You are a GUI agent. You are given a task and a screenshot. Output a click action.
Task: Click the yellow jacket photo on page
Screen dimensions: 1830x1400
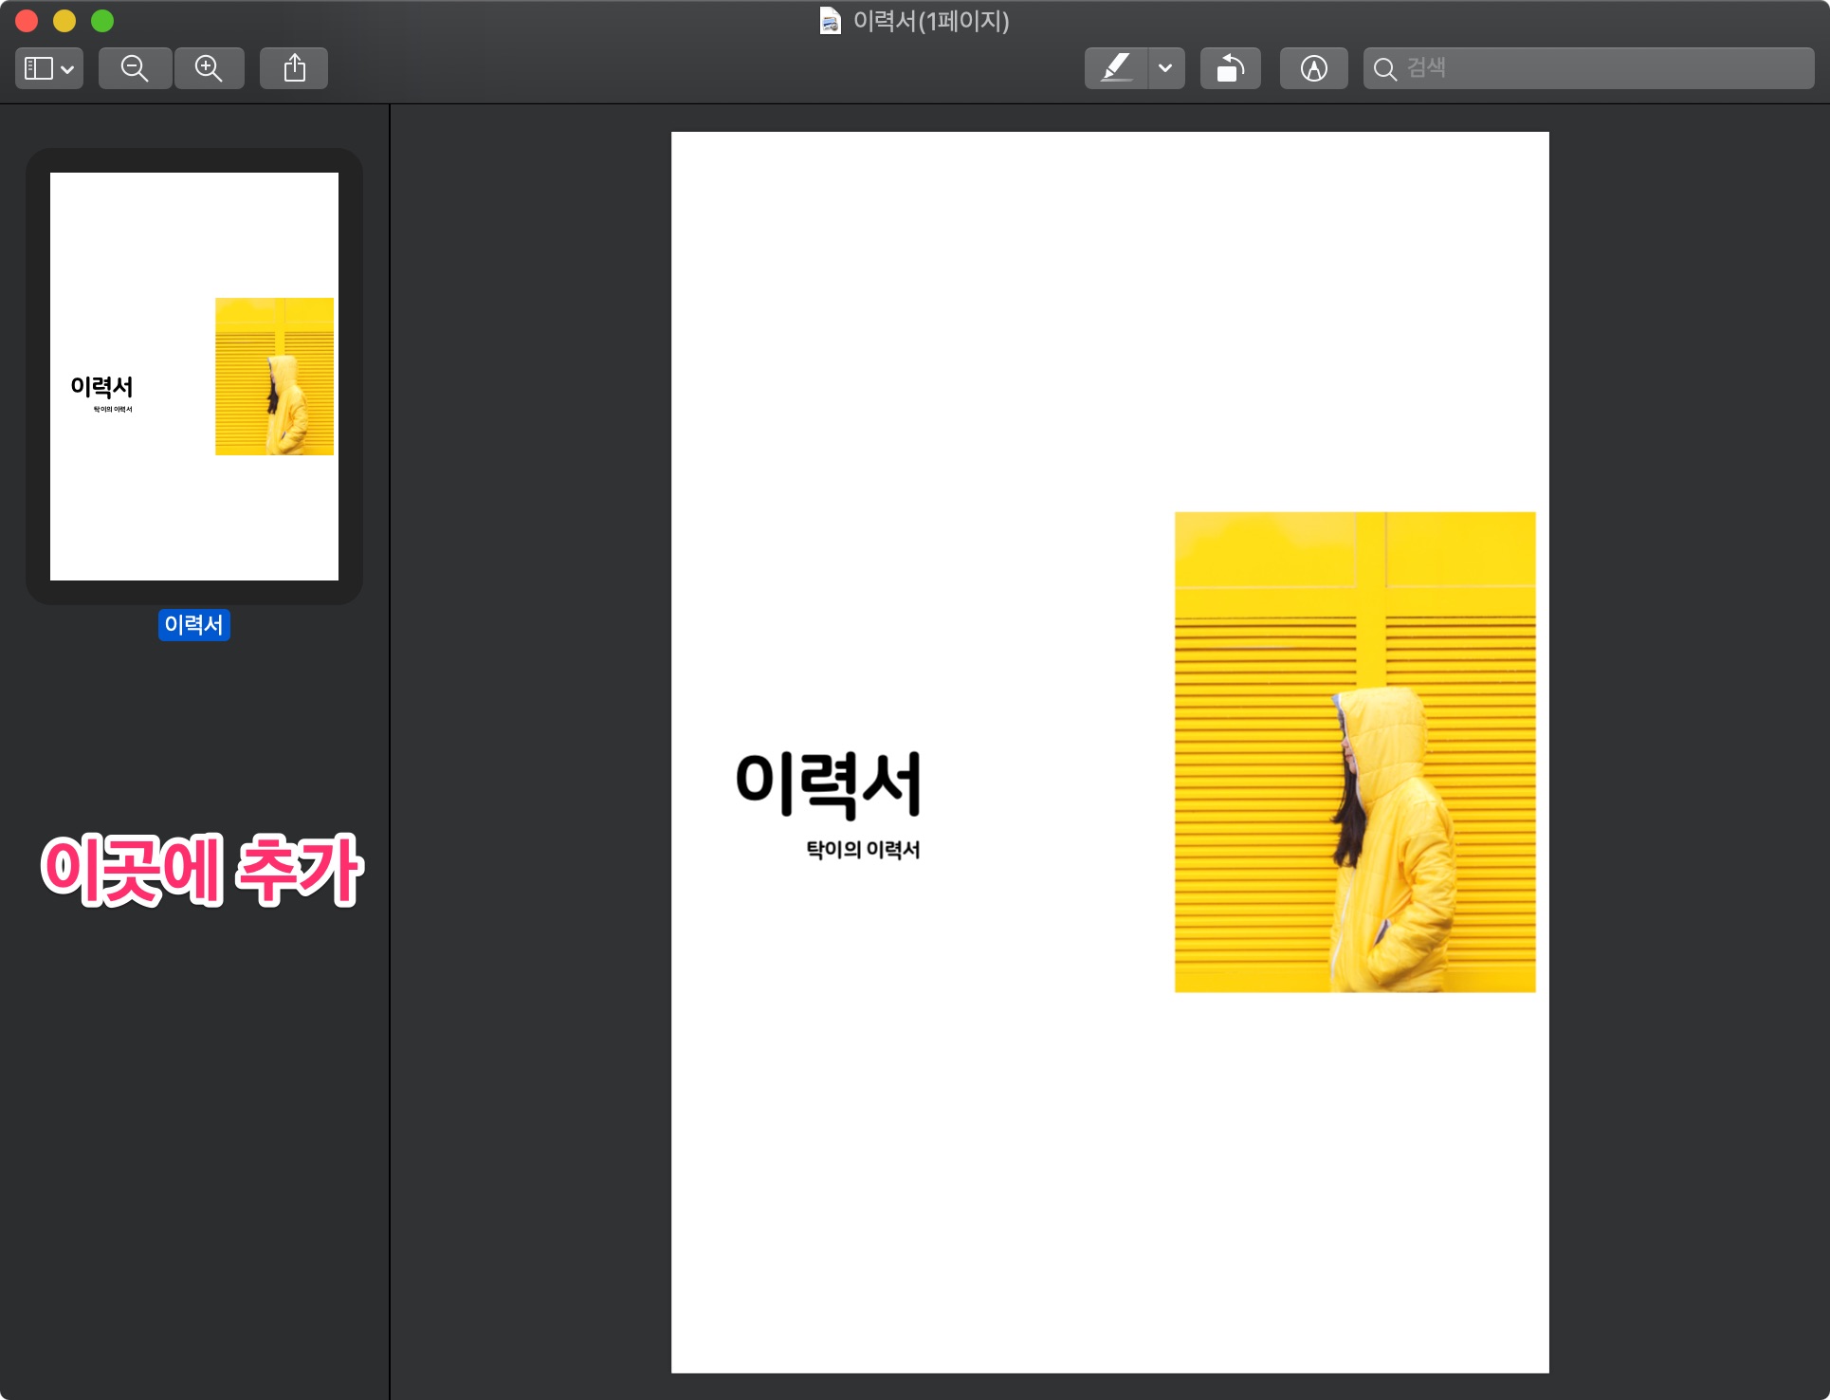point(1354,751)
